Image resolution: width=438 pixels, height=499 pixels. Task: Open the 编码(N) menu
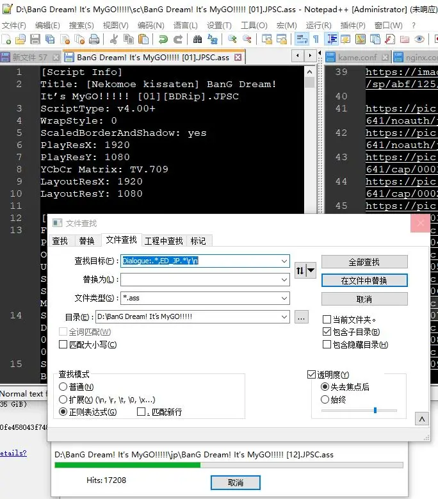150,25
